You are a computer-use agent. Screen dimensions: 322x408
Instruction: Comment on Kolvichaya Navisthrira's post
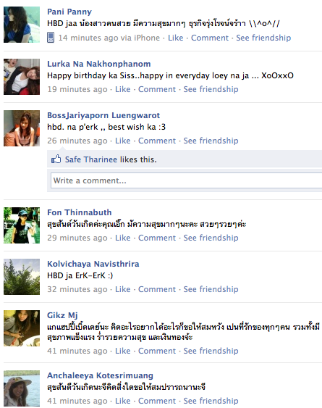pos(157,289)
